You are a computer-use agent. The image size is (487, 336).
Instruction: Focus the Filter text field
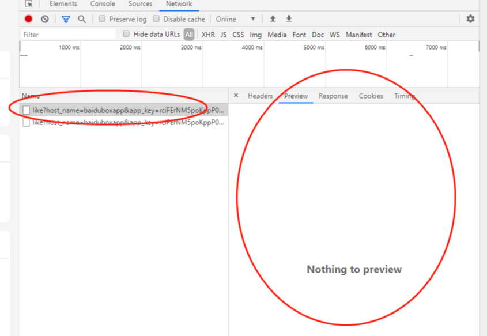(x=69, y=35)
